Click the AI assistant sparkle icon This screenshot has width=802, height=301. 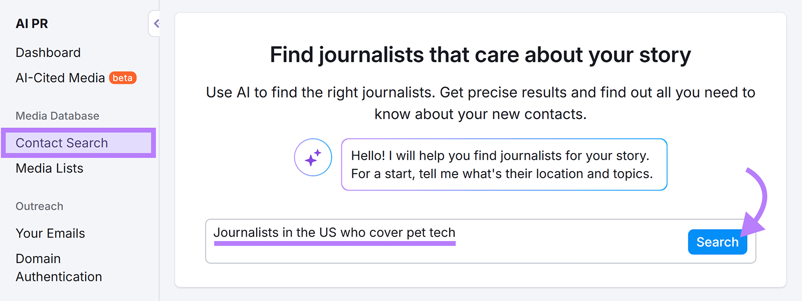pos(312,157)
